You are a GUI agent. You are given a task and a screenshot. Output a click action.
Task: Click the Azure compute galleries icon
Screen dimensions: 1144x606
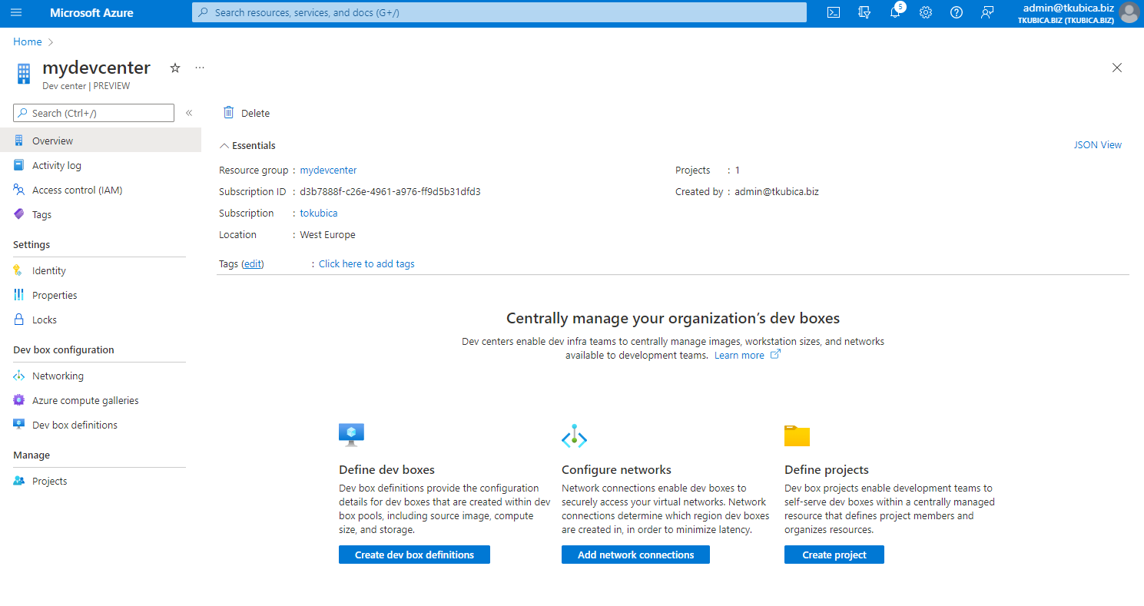click(x=19, y=400)
